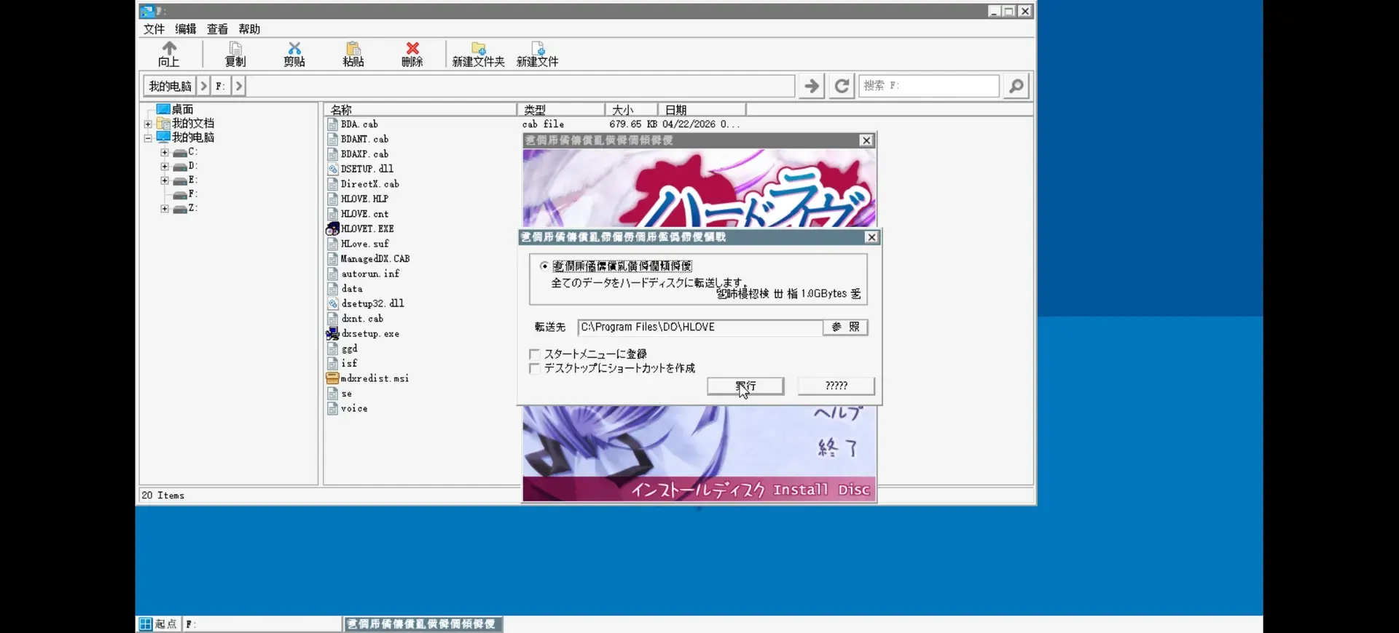1399x633 pixels.
Task: Click the New Folder (新建文件夹) icon
Action: click(x=478, y=48)
